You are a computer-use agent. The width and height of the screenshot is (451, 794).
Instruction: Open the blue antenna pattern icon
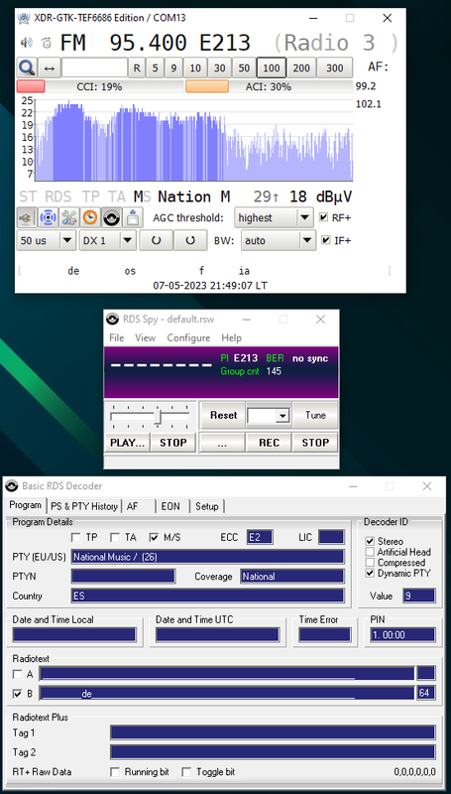point(48,217)
